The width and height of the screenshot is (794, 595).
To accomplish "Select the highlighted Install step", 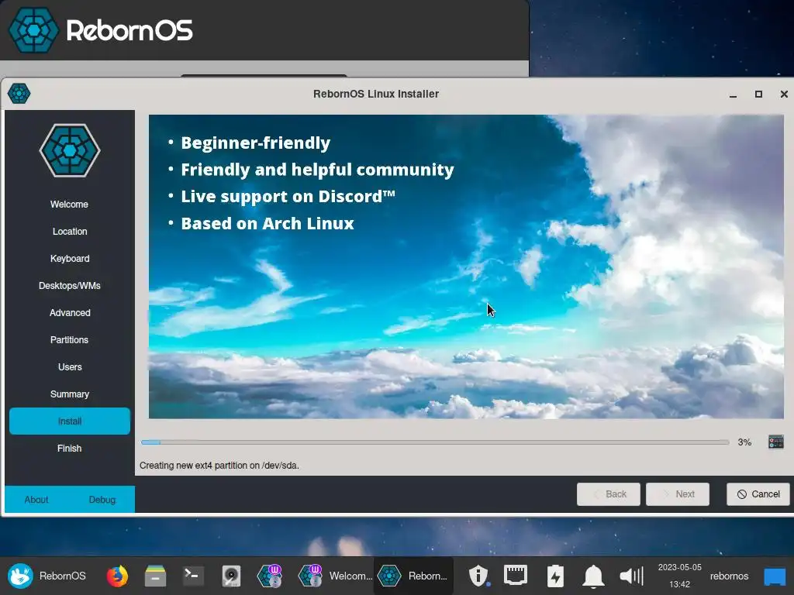I will 69,421.
